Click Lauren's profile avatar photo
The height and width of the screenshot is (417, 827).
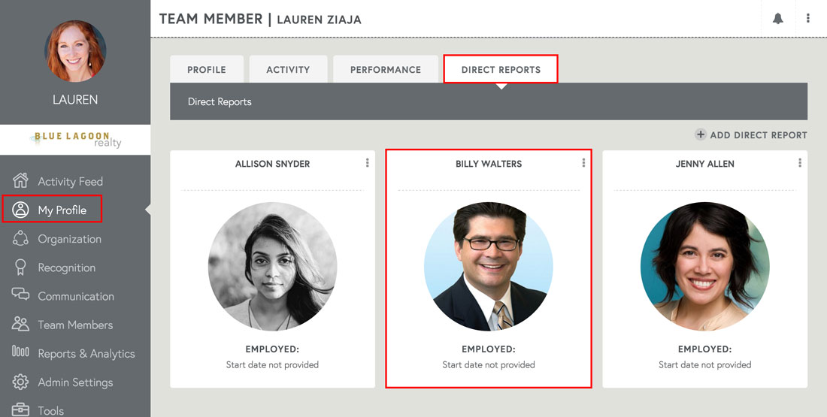[75, 51]
